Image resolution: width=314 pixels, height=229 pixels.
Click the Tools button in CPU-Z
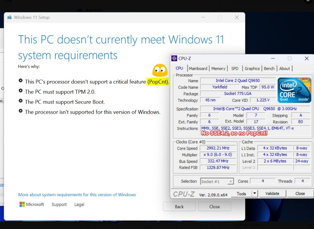coord(241,193)
